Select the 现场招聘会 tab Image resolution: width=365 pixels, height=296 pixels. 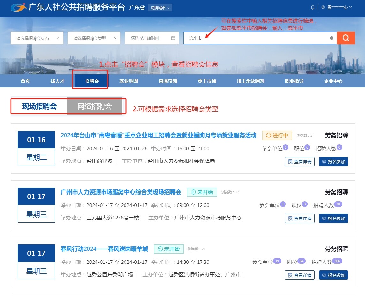coord(39,106)
